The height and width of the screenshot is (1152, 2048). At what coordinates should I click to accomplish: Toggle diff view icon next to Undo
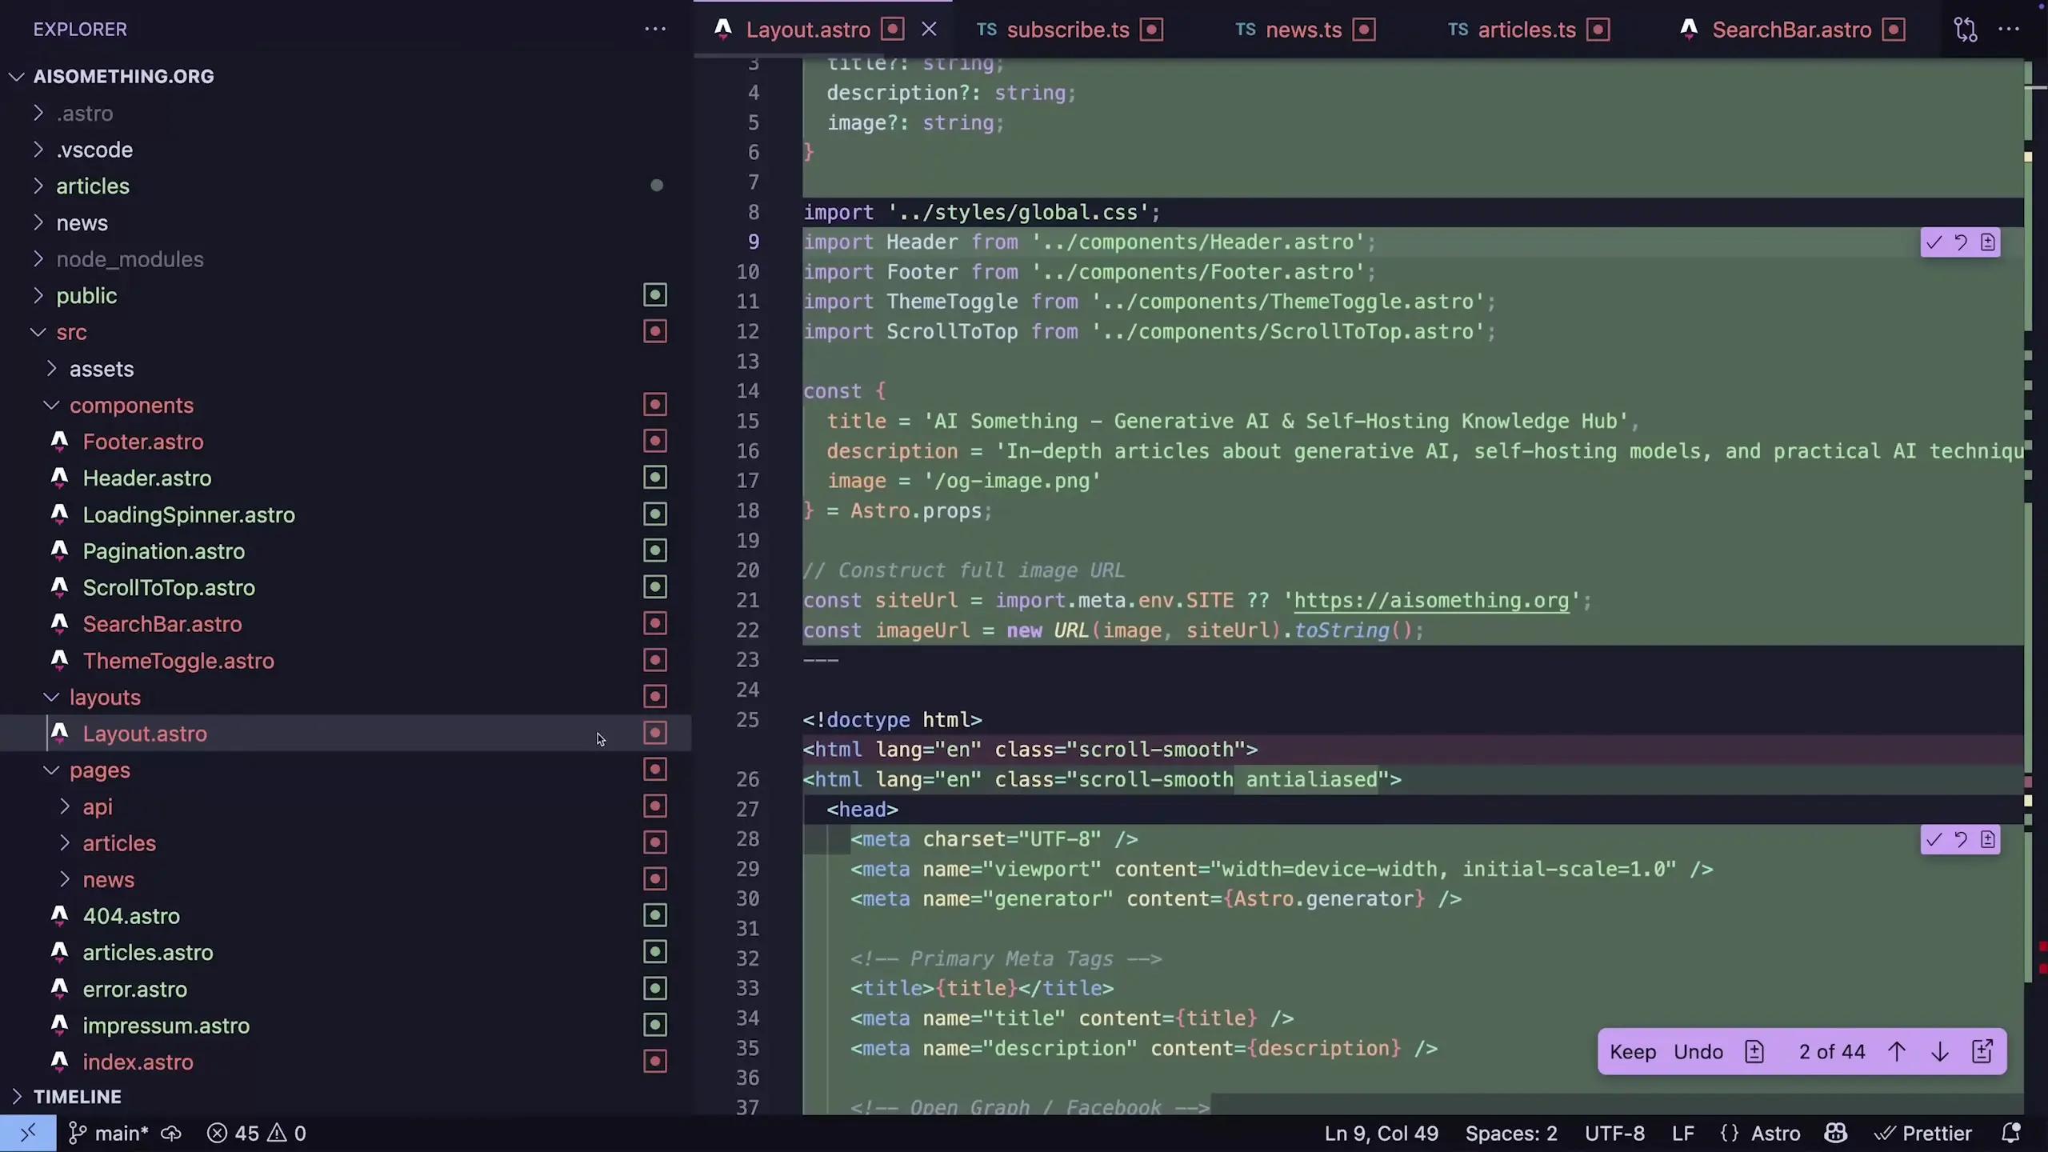(x=1754, y=1052)
